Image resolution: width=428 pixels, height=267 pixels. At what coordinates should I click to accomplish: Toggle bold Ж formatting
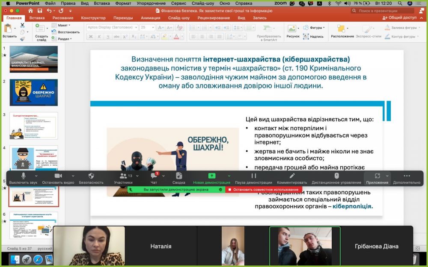[91, 36]
